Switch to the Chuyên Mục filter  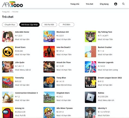[10, 25]
